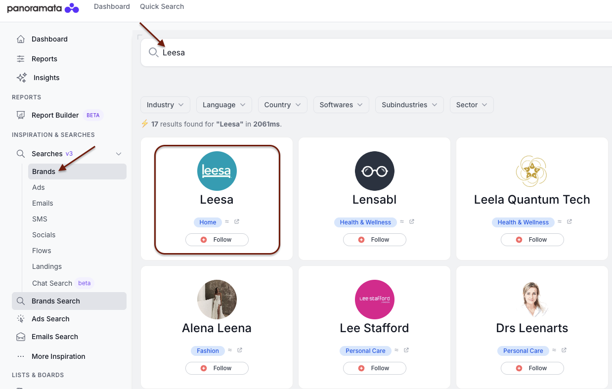Open Quick Search in the top navigation
This screenshot has height=389, width=612.
[162, 6]
